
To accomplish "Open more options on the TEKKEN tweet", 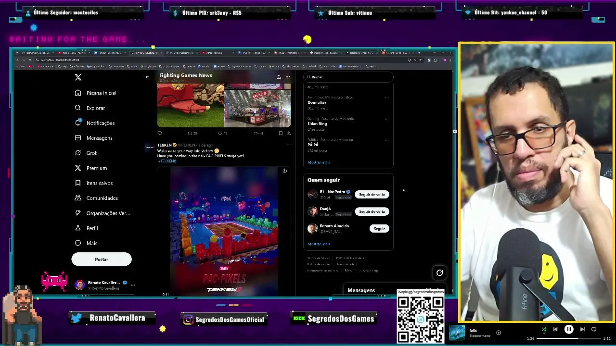I will tap(288, 145).
